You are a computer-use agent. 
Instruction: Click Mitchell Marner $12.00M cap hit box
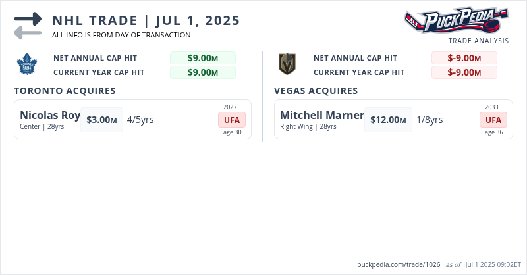(388, 120)
